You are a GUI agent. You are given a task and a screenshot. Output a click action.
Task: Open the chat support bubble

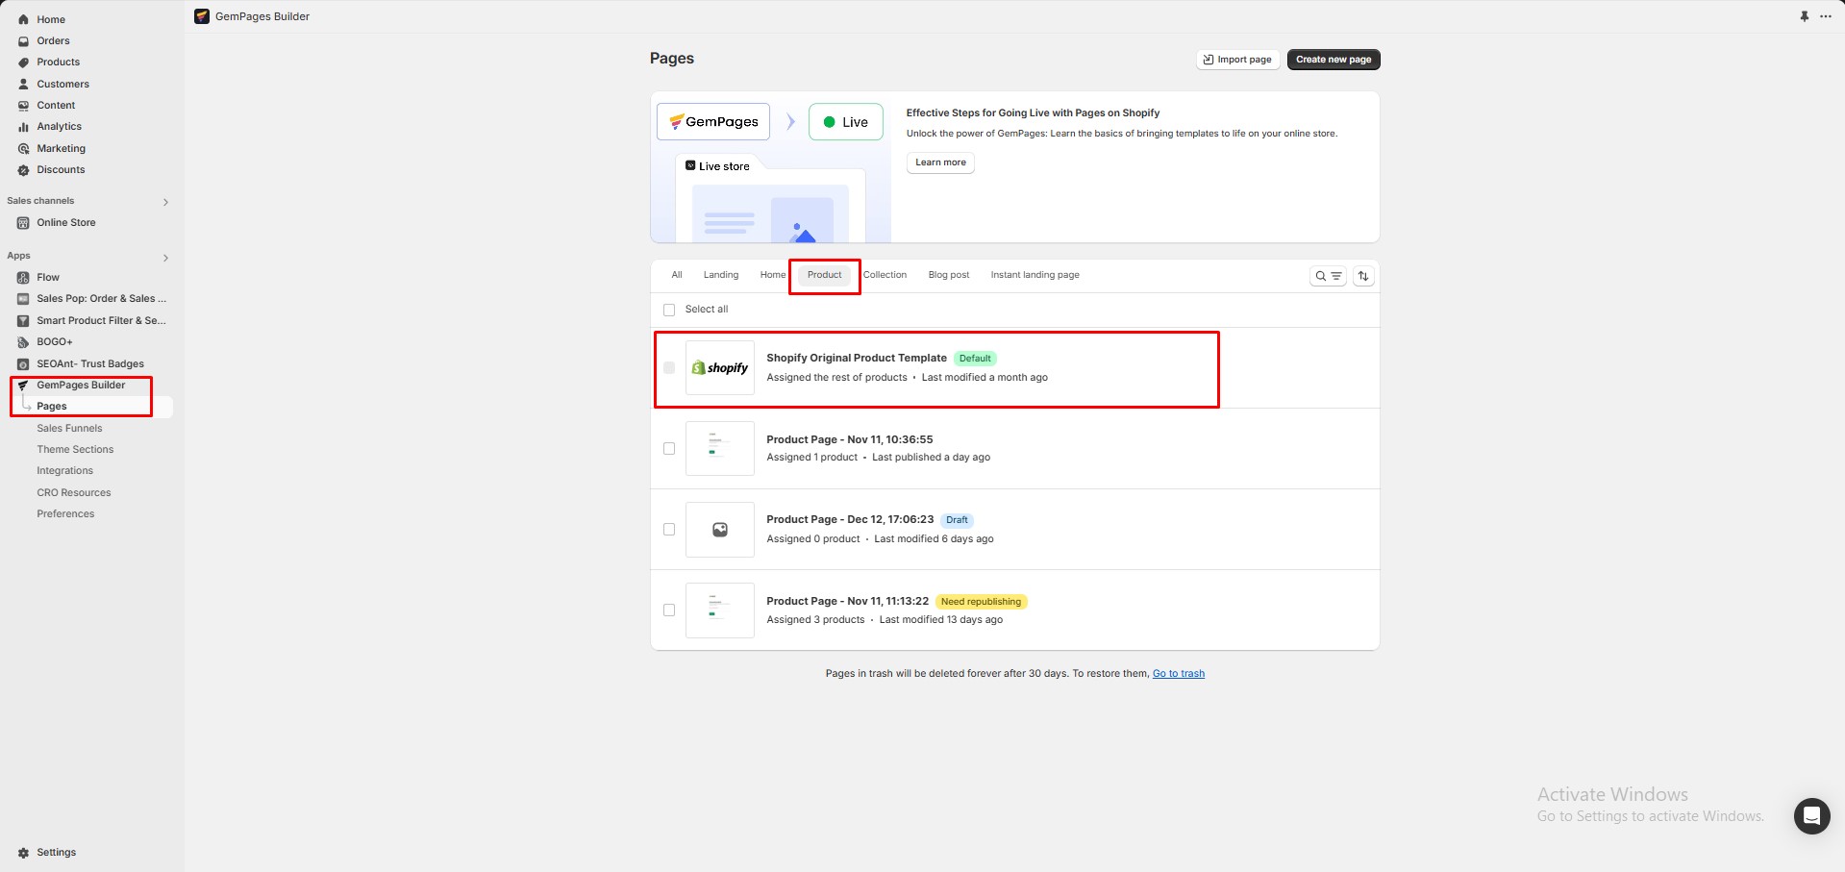click(x=1811, y=815)
